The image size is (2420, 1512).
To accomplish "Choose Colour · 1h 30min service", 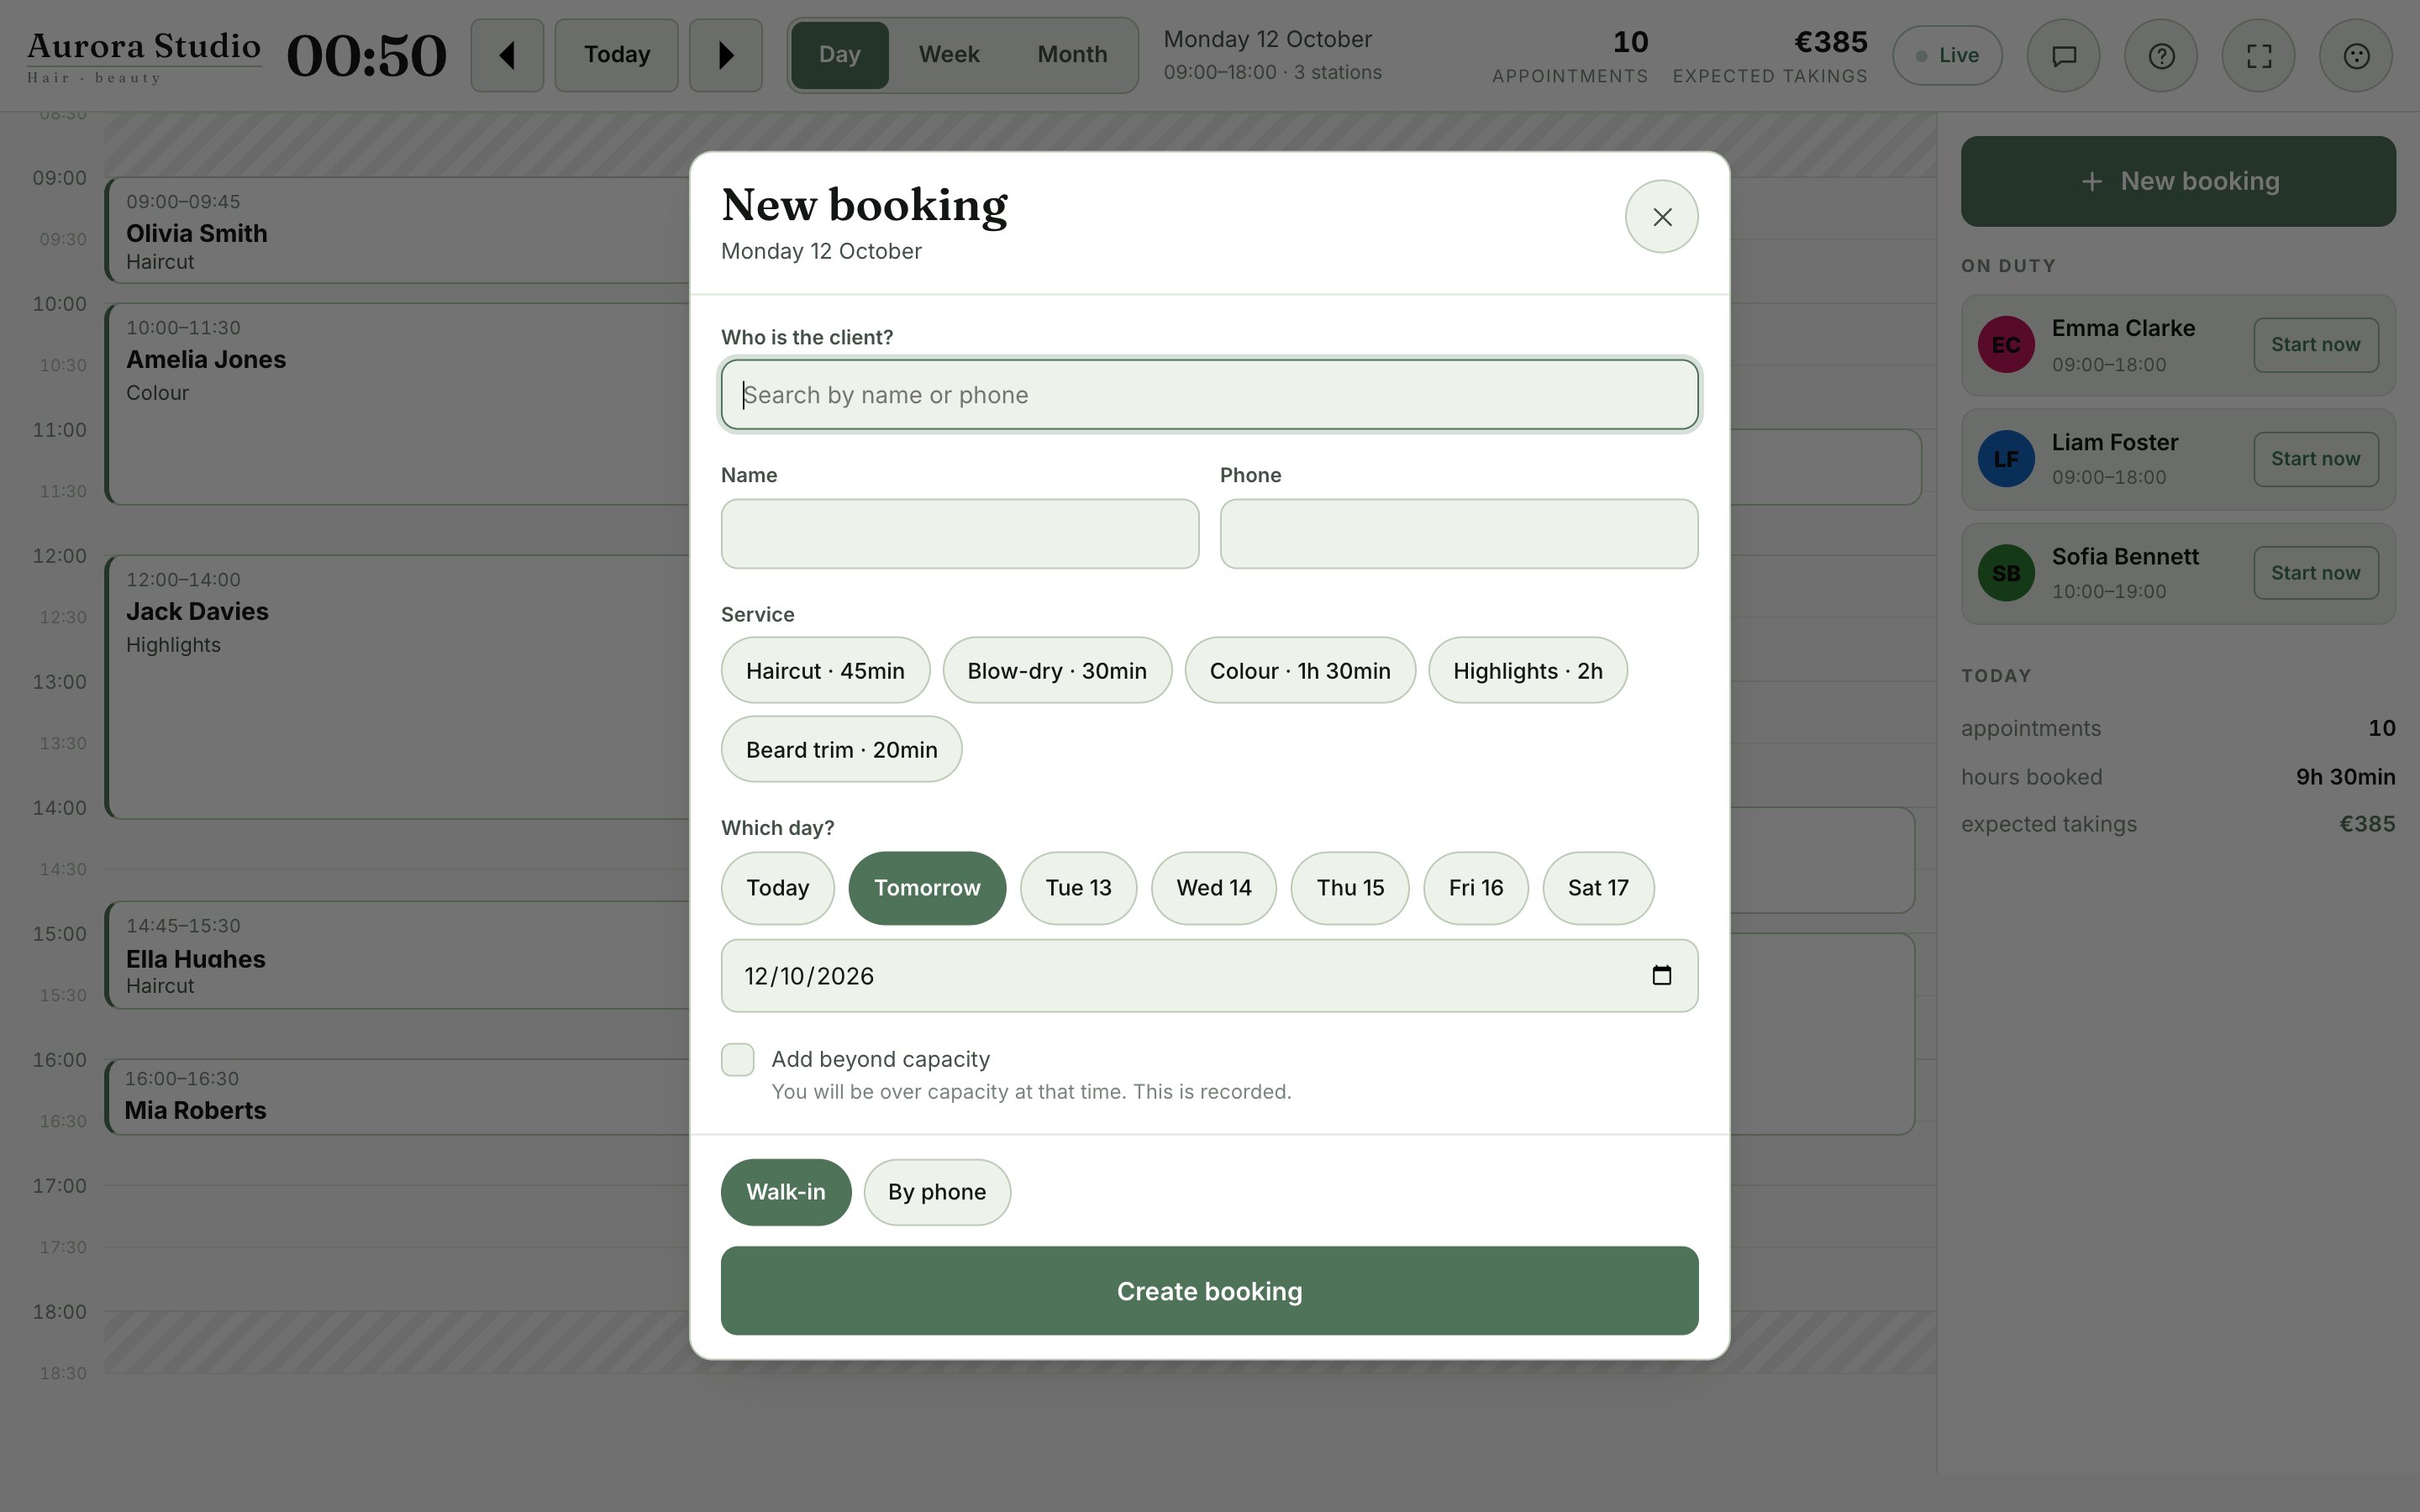I will [x=1300, y=671].
